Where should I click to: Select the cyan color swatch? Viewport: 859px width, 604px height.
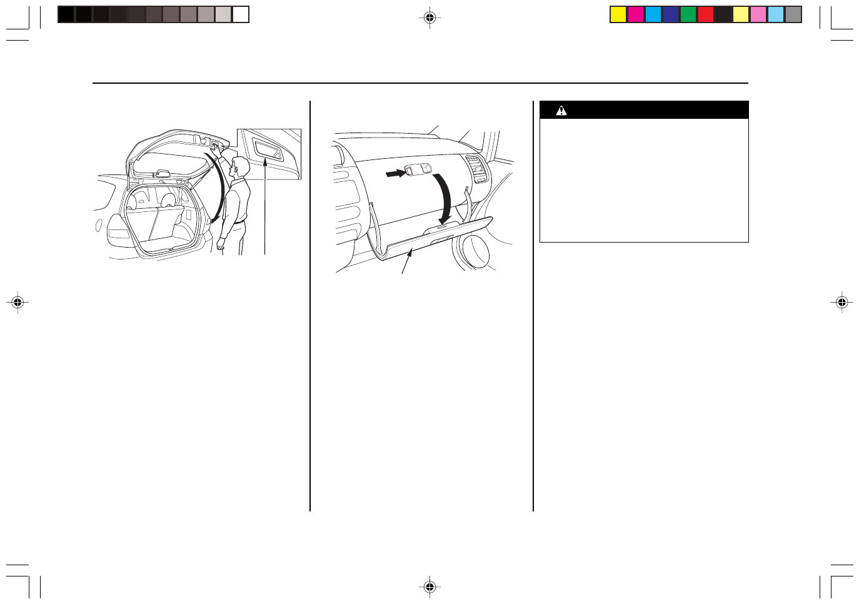653,15
